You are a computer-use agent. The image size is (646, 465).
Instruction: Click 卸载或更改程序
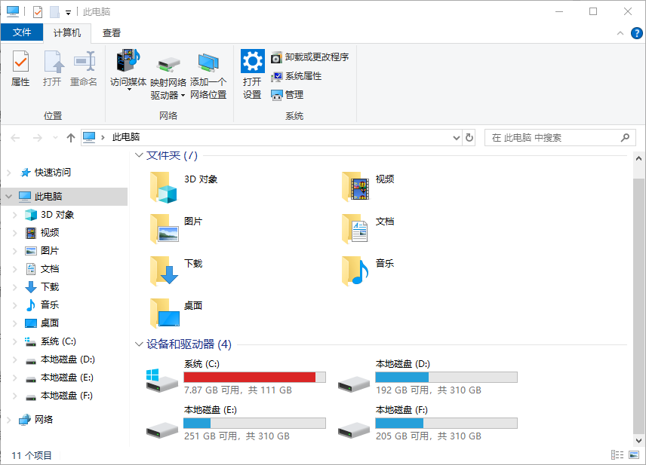(309, 57)
